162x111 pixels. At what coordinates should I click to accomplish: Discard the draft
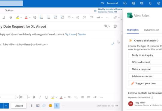(x=19, y=106)
